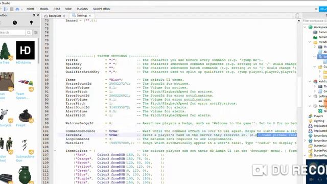
Task: Open the MODEL ribbon tab
Action: pos(44,9)
